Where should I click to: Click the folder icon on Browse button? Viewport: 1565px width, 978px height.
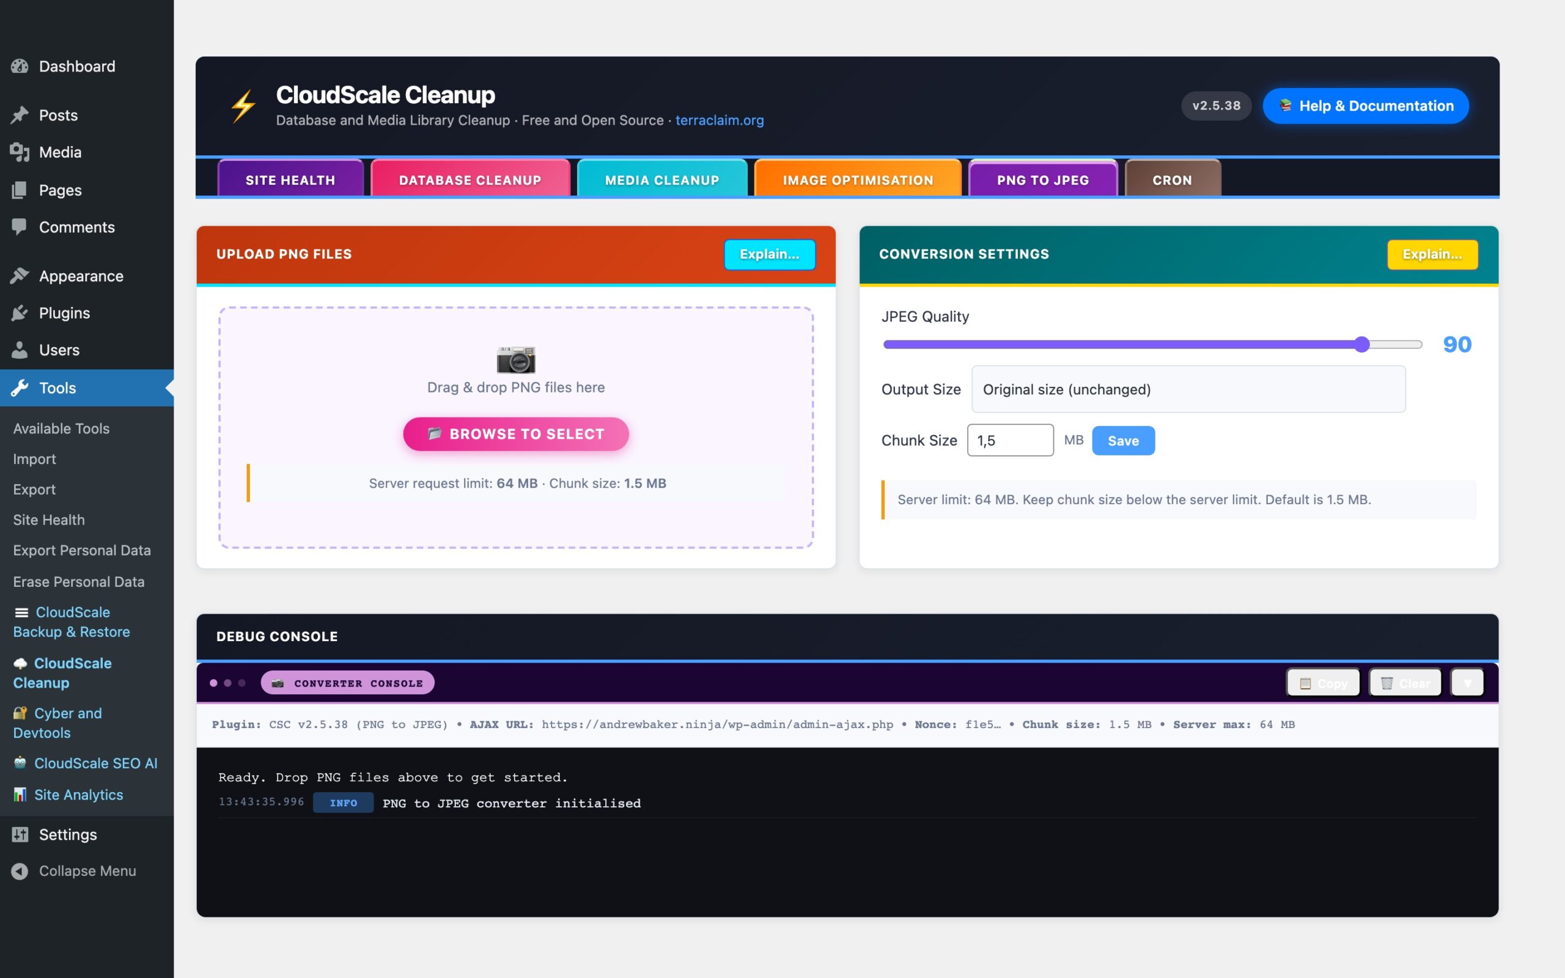pyautogui.click(x=435, y=433)
